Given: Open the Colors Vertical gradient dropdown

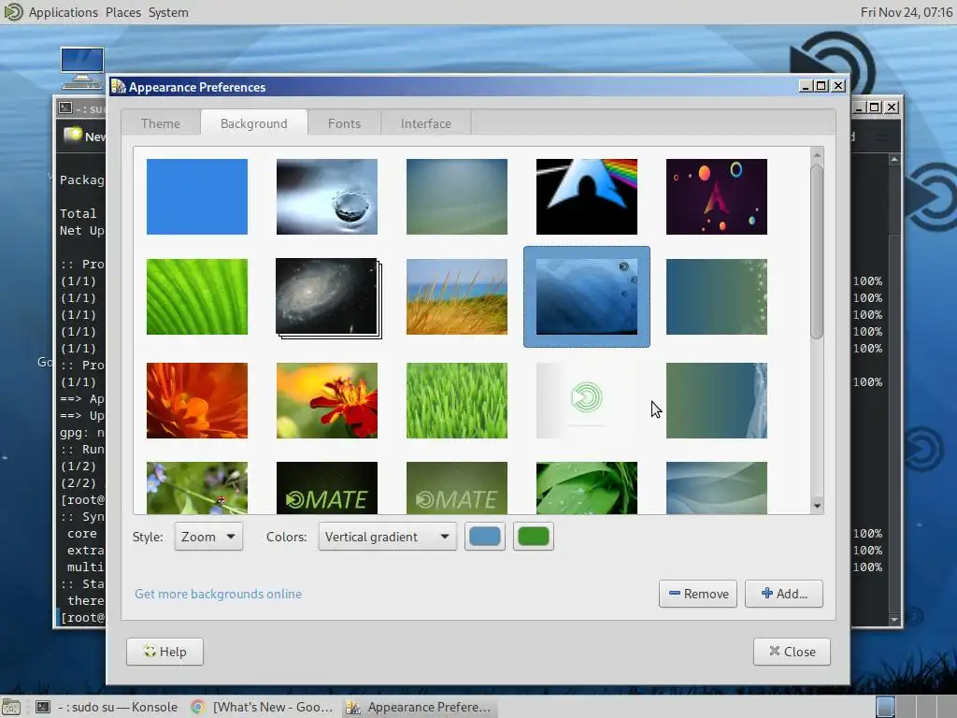Looking at the screenshot, I should [x=387, y=537].
